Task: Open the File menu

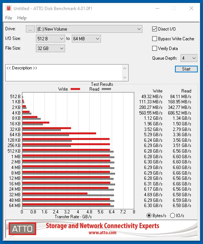Action: [9, 18]
